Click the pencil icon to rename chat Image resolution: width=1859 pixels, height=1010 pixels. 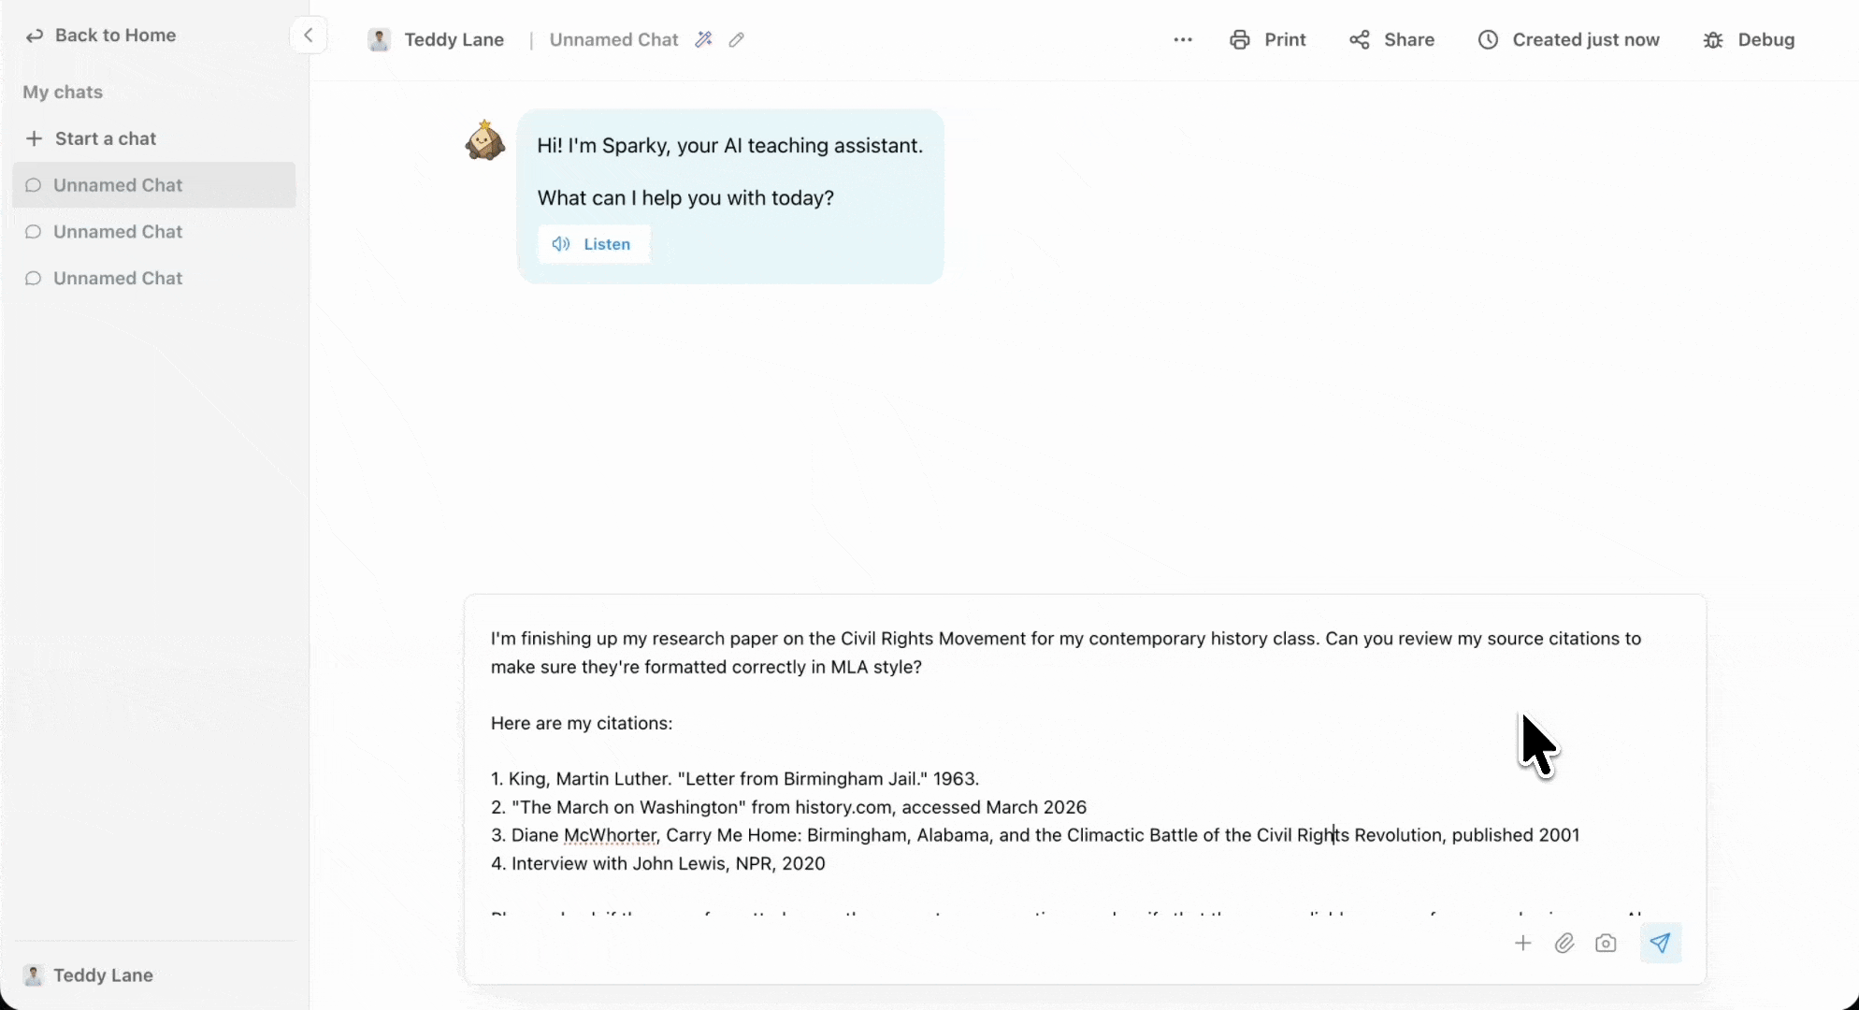pyautogui.click(x=737, y=39)
